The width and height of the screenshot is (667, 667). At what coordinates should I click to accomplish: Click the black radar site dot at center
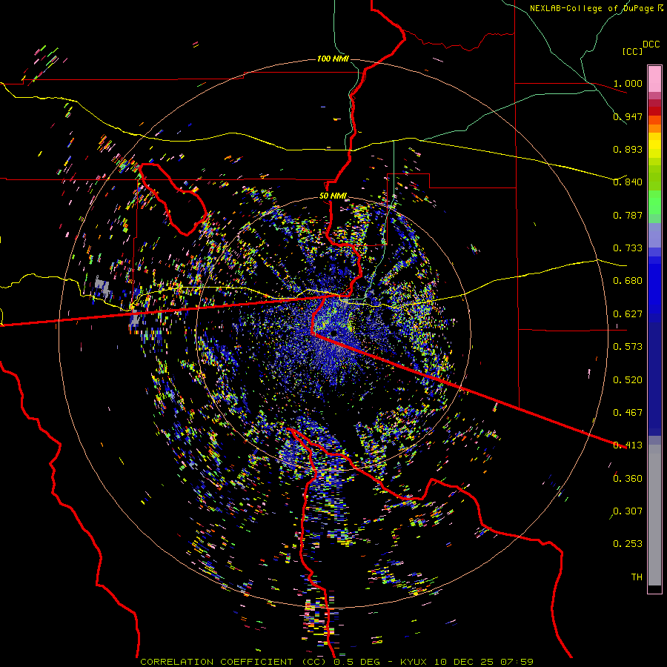click(x=334, y=333)
